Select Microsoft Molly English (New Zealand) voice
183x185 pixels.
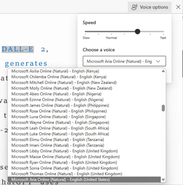(84, 88)
